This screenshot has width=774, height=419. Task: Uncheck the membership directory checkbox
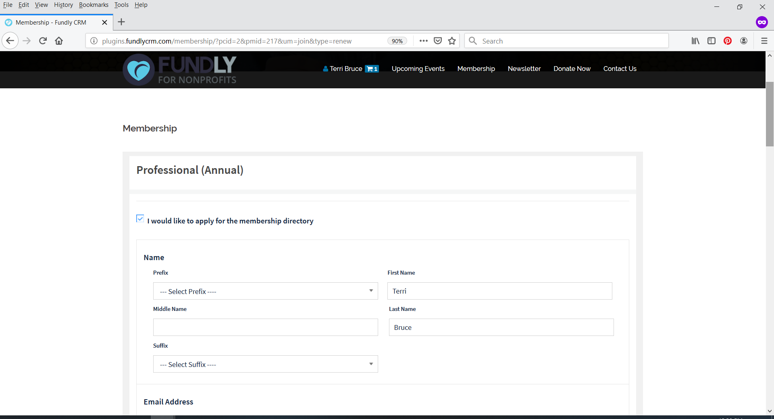coord(140,219)
